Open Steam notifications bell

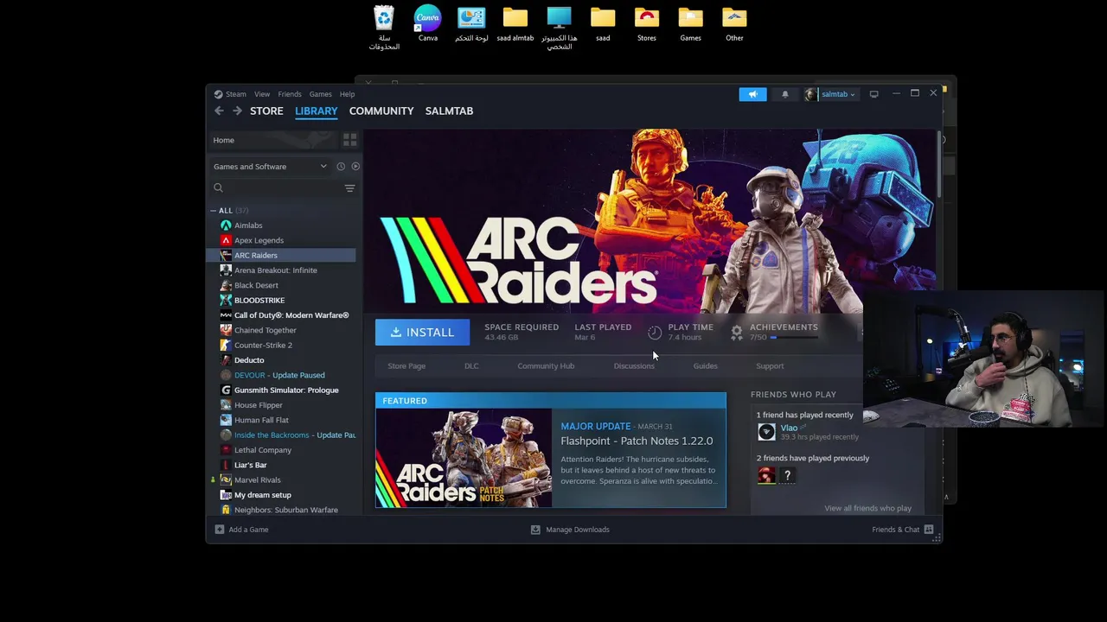[785, 94]
